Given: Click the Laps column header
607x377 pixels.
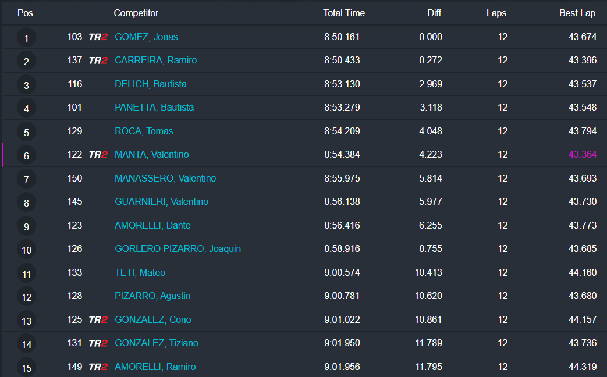Looking at the screenshot, I should point(496,13).
